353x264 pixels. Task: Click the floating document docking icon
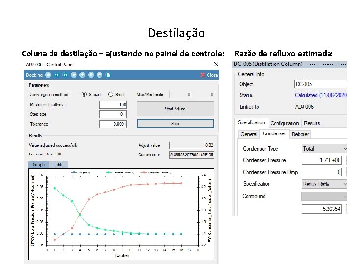pyautogui.click(x=108, y=75)
